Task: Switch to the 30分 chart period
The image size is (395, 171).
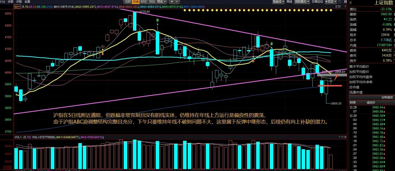Action: click(x=152, y=2)
